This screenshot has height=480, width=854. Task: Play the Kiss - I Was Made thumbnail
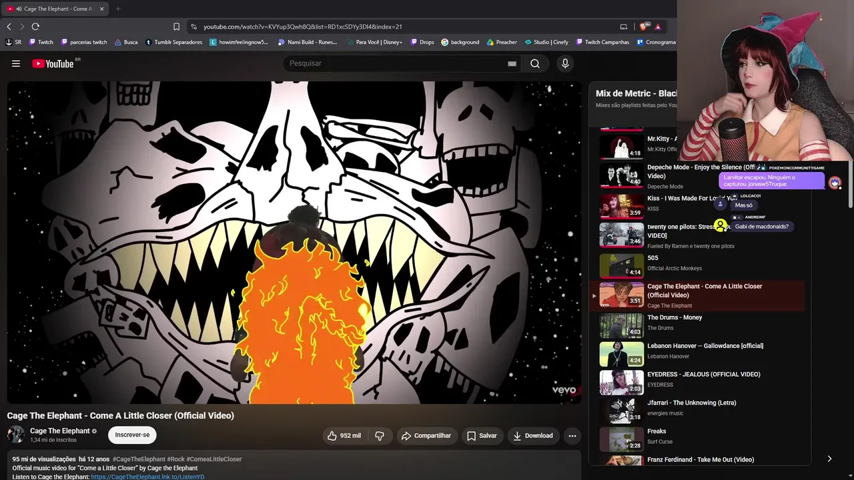621,206
